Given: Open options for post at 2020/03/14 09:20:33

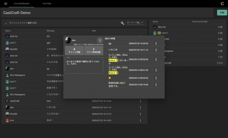Looking at the screenshot, I should pyautogui.click(x=156, y=78).
